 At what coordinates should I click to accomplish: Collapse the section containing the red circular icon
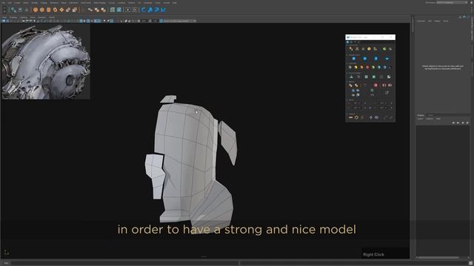pos(347,82)
